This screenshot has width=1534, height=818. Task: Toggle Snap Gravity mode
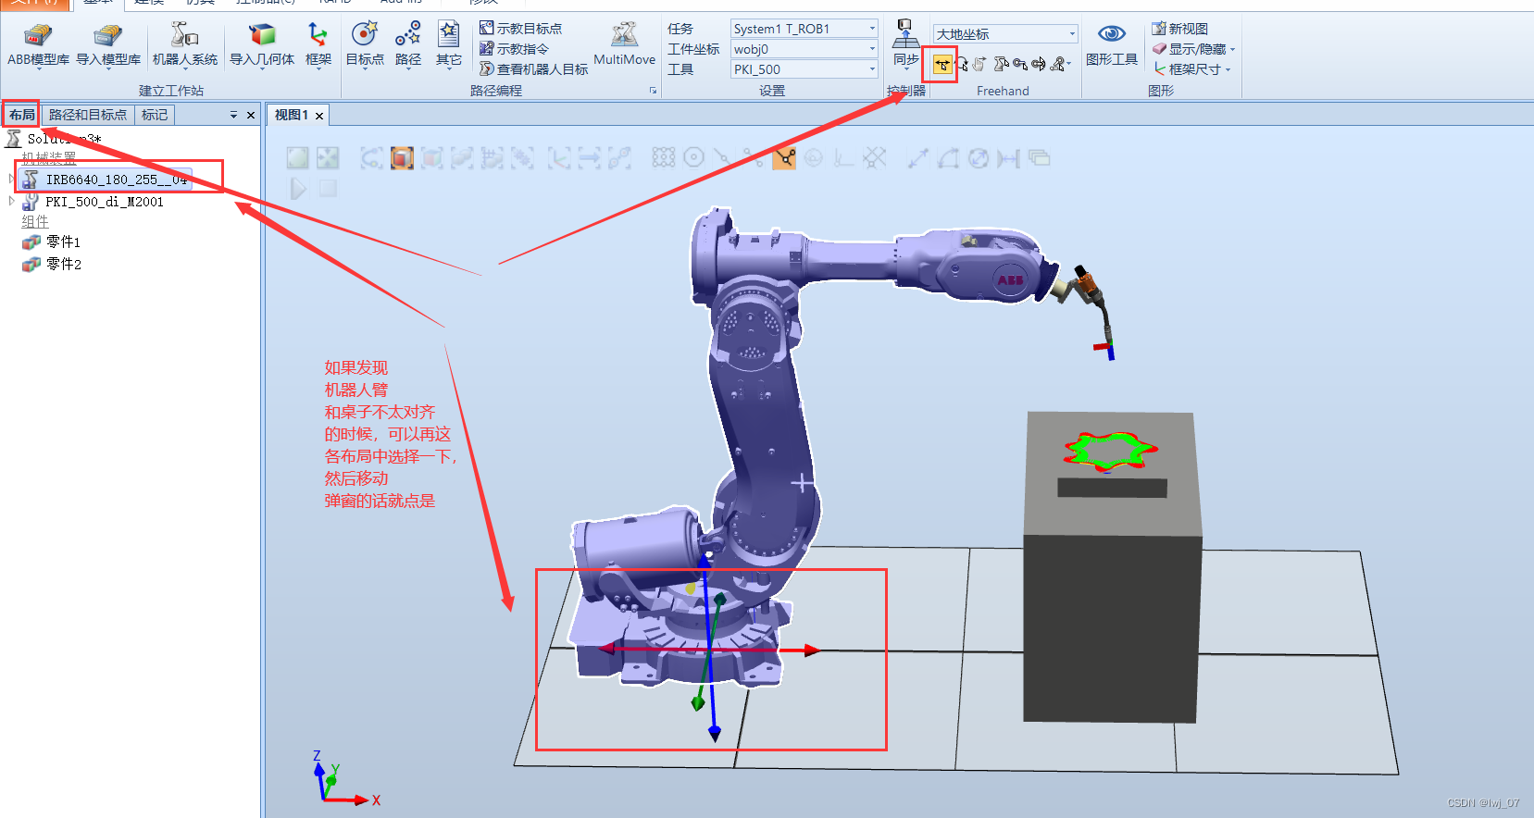[814, 158]
